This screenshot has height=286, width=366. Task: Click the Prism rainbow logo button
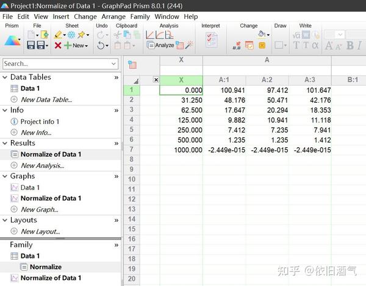click(12, 40)
